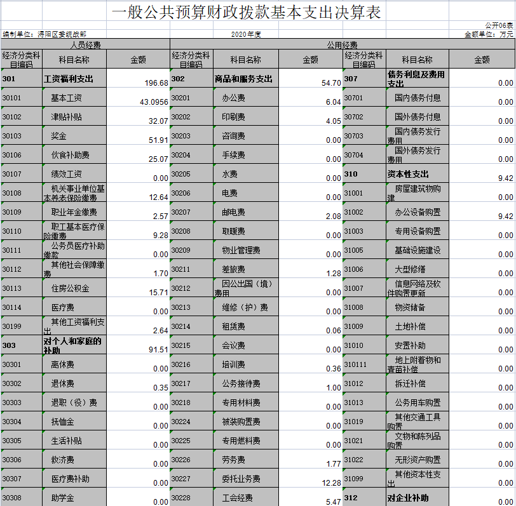Select the 委托业务费 item cell
The width and height of the screenshot is (516, 506).
click(246, 479)
